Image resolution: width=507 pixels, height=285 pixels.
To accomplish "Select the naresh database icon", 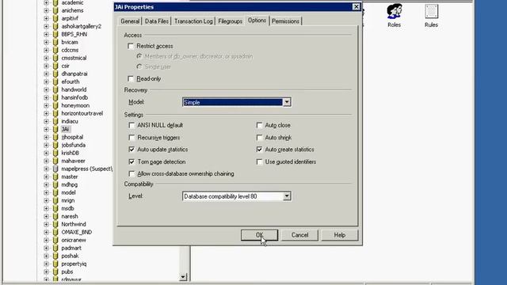I will point(55,216).
